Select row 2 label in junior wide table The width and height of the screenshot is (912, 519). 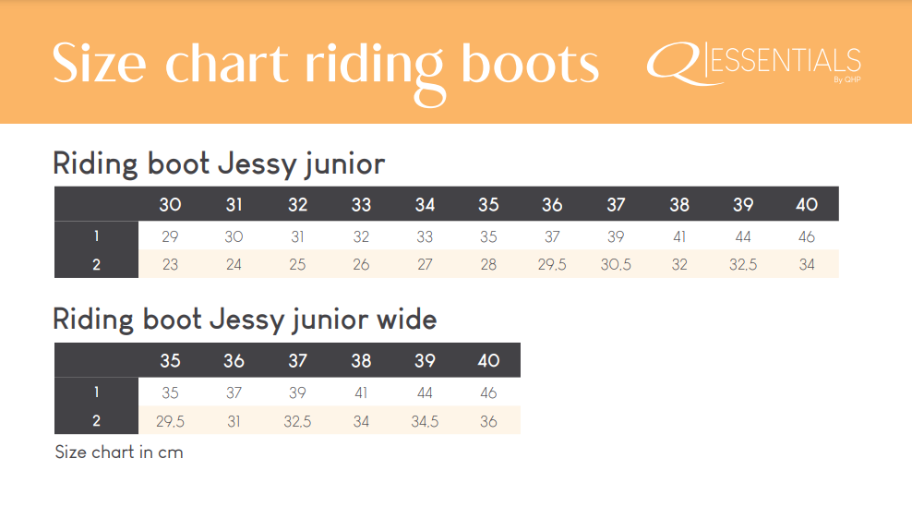coord(96,421)
